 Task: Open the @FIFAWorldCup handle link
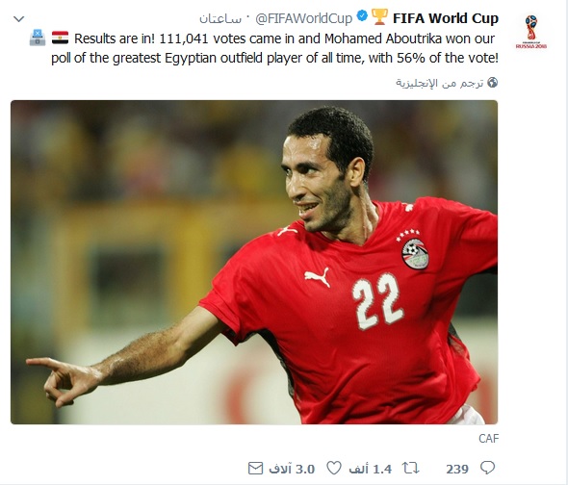[x=304, y=18]
